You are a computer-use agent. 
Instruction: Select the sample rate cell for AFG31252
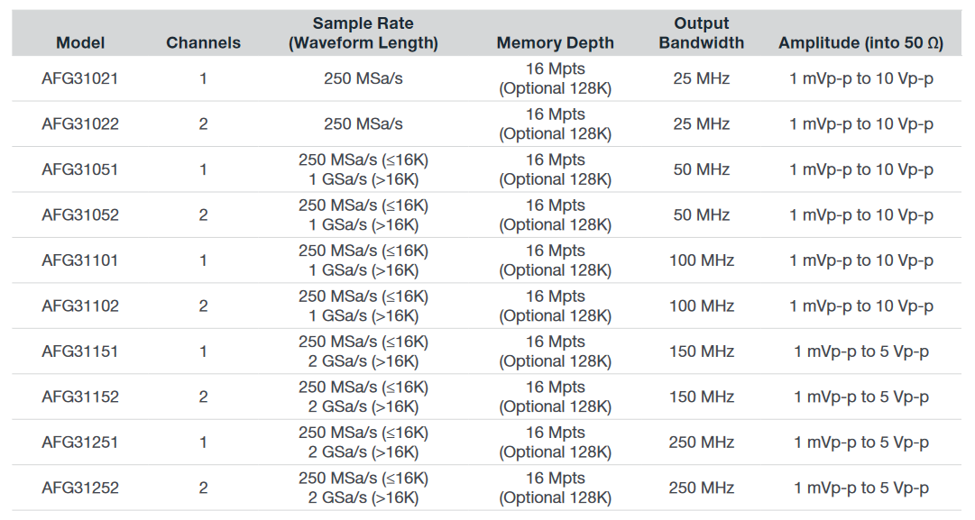pos(363,488)
